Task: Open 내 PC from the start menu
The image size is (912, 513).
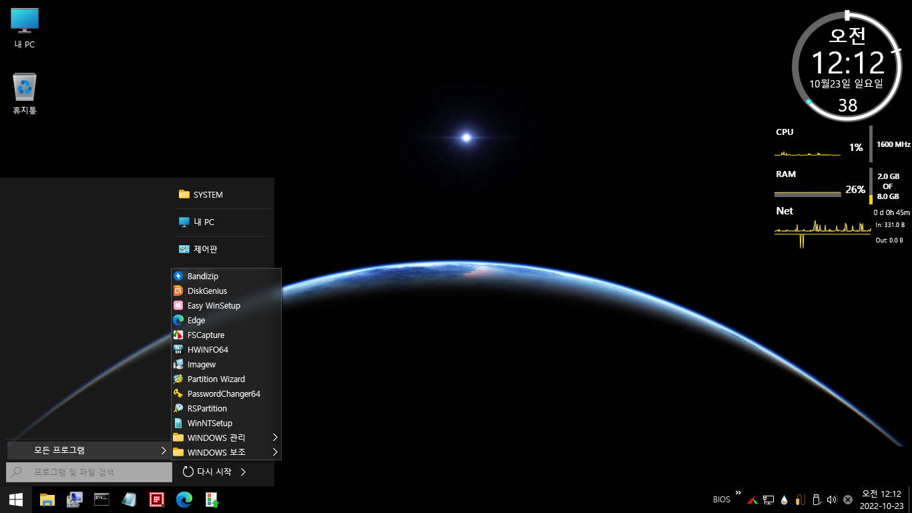Action: click(x=224, y=222)
